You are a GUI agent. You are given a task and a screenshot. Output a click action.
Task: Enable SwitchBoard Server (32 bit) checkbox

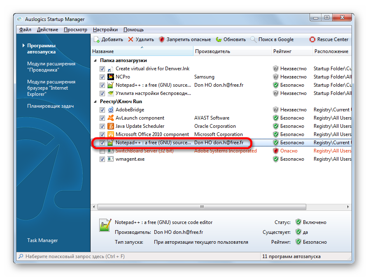pos(102,151)
